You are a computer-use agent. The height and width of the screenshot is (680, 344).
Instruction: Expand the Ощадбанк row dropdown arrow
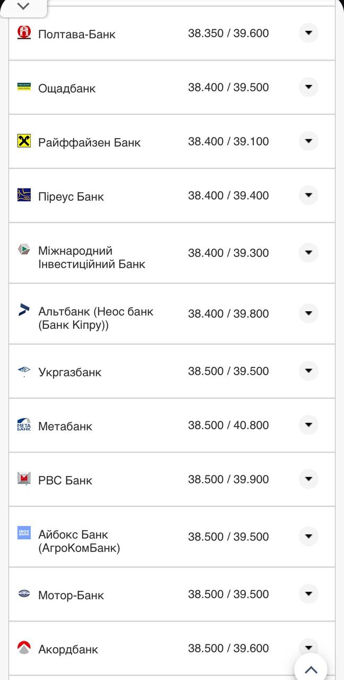(308, 87)
